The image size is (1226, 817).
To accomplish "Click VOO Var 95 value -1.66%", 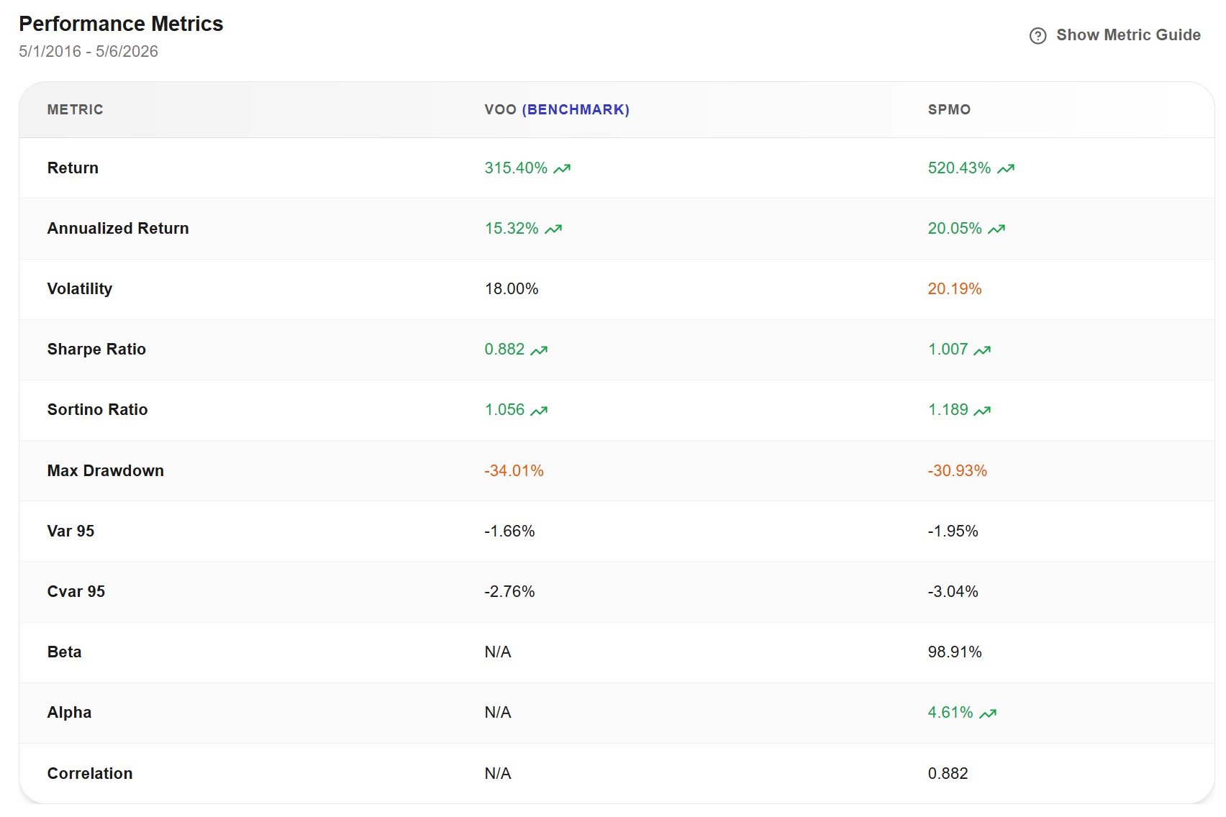I will click(x=509, y=531).
